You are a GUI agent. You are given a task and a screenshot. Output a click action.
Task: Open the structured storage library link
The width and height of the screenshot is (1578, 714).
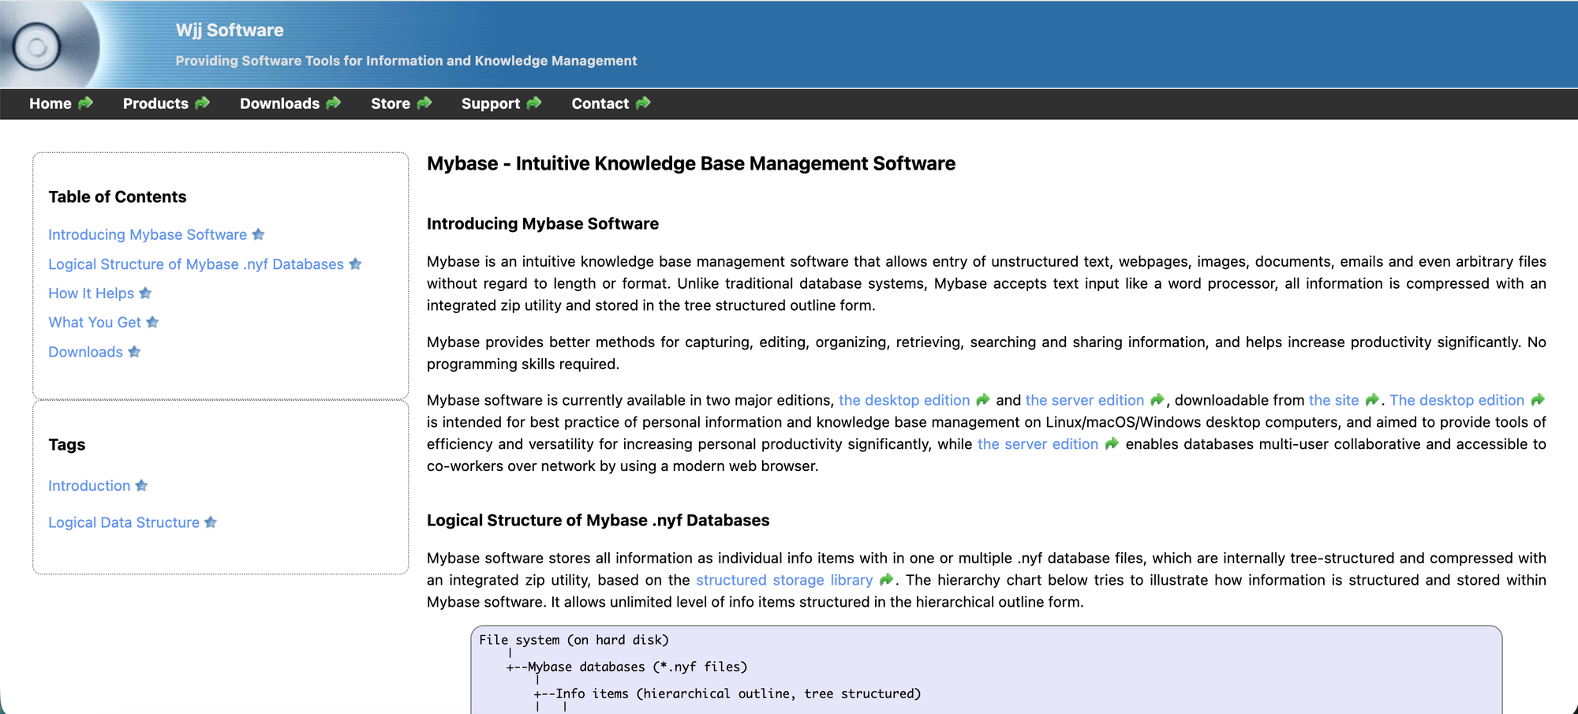pos(784,580)
